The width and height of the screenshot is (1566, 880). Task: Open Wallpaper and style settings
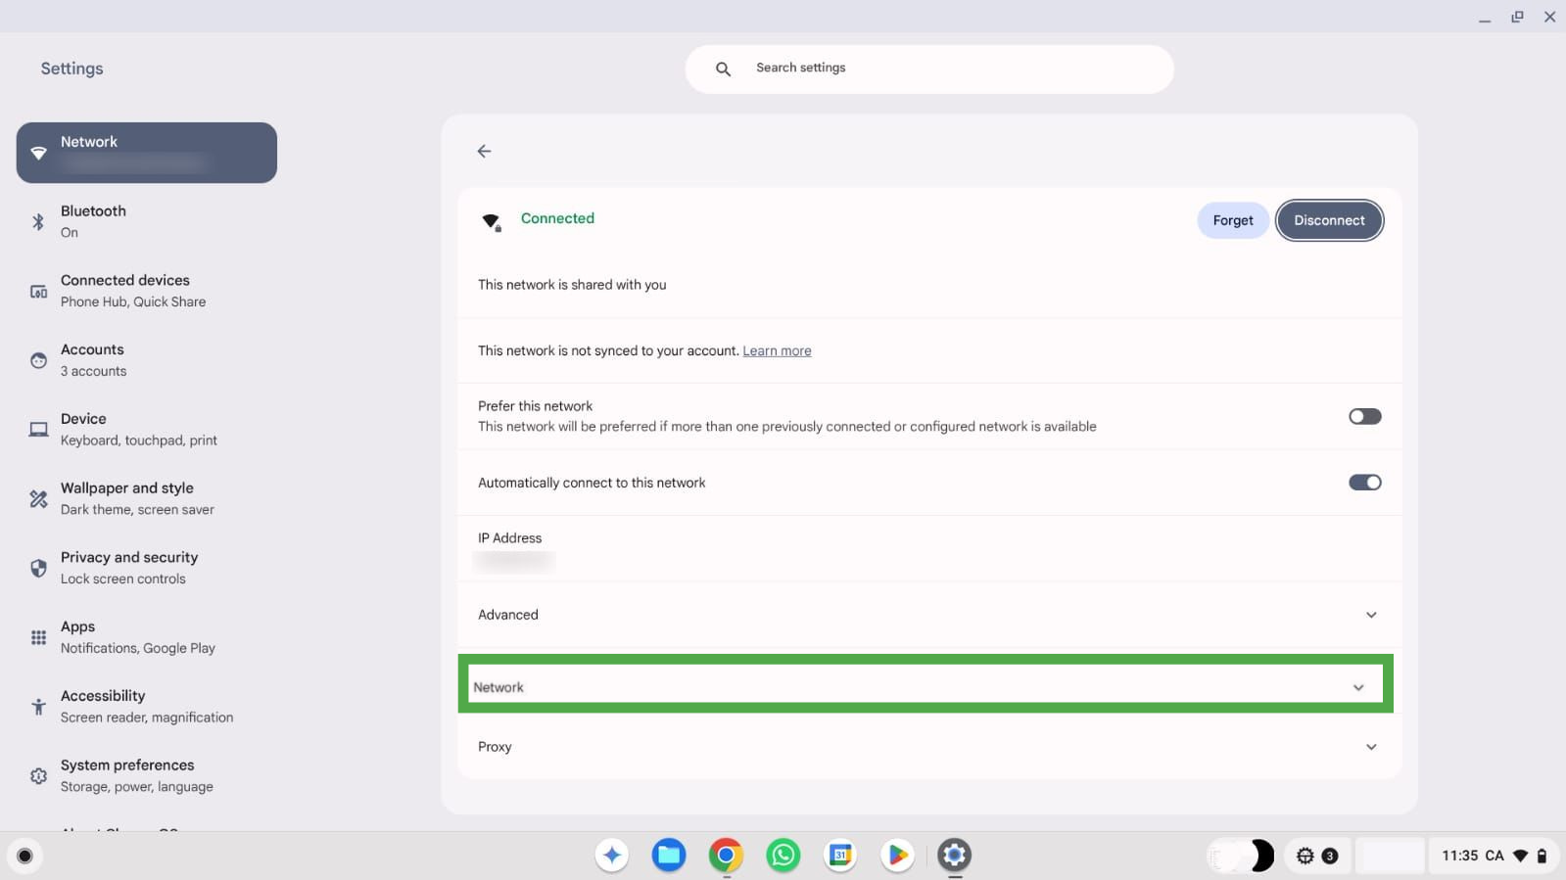coord(147,499)
